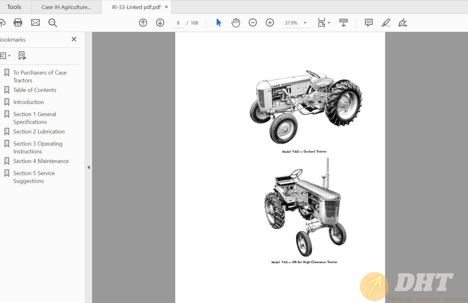Close the Bookmarks panel

click(74, 39)
